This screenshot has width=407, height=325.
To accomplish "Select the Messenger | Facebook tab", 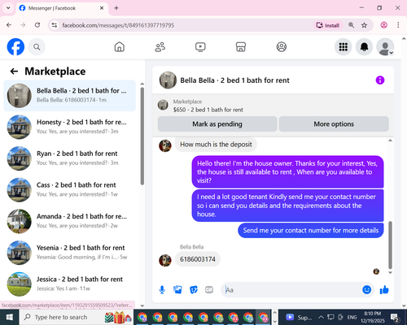I will (x=62, y=8).
